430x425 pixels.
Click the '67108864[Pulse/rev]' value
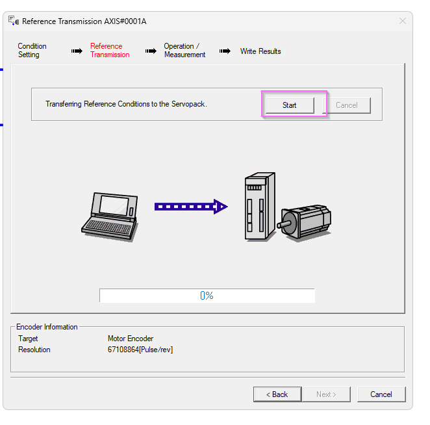[x=140, y=350]
